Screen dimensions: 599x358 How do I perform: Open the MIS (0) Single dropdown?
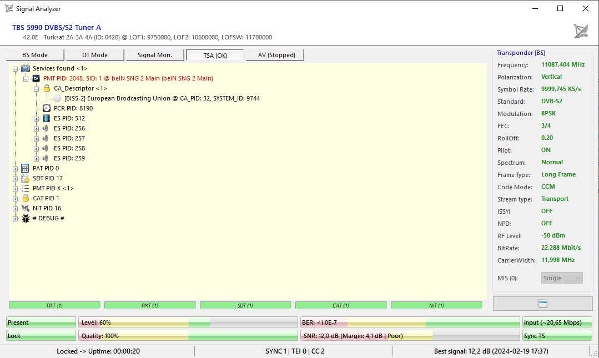click(562, 278)
